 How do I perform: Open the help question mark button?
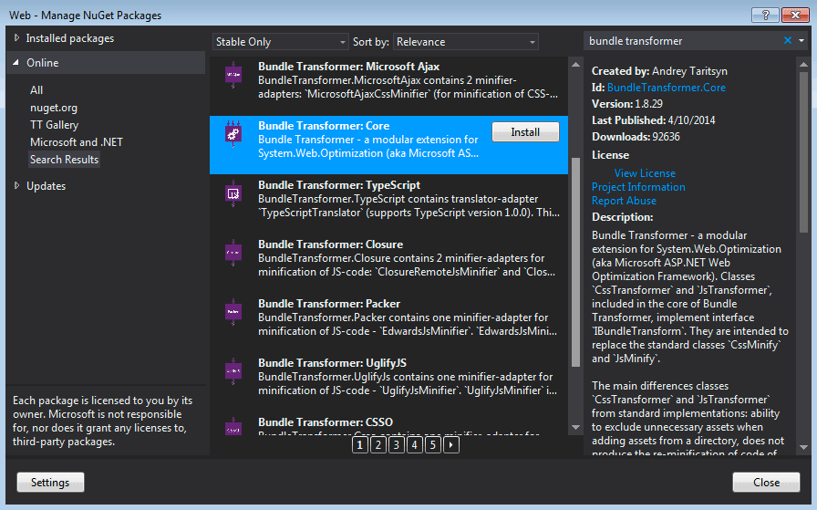[x=765, y=16]
